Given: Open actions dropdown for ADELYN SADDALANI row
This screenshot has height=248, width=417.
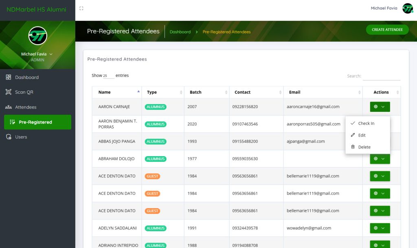Looking at the screenshot, I should (380, 228).
